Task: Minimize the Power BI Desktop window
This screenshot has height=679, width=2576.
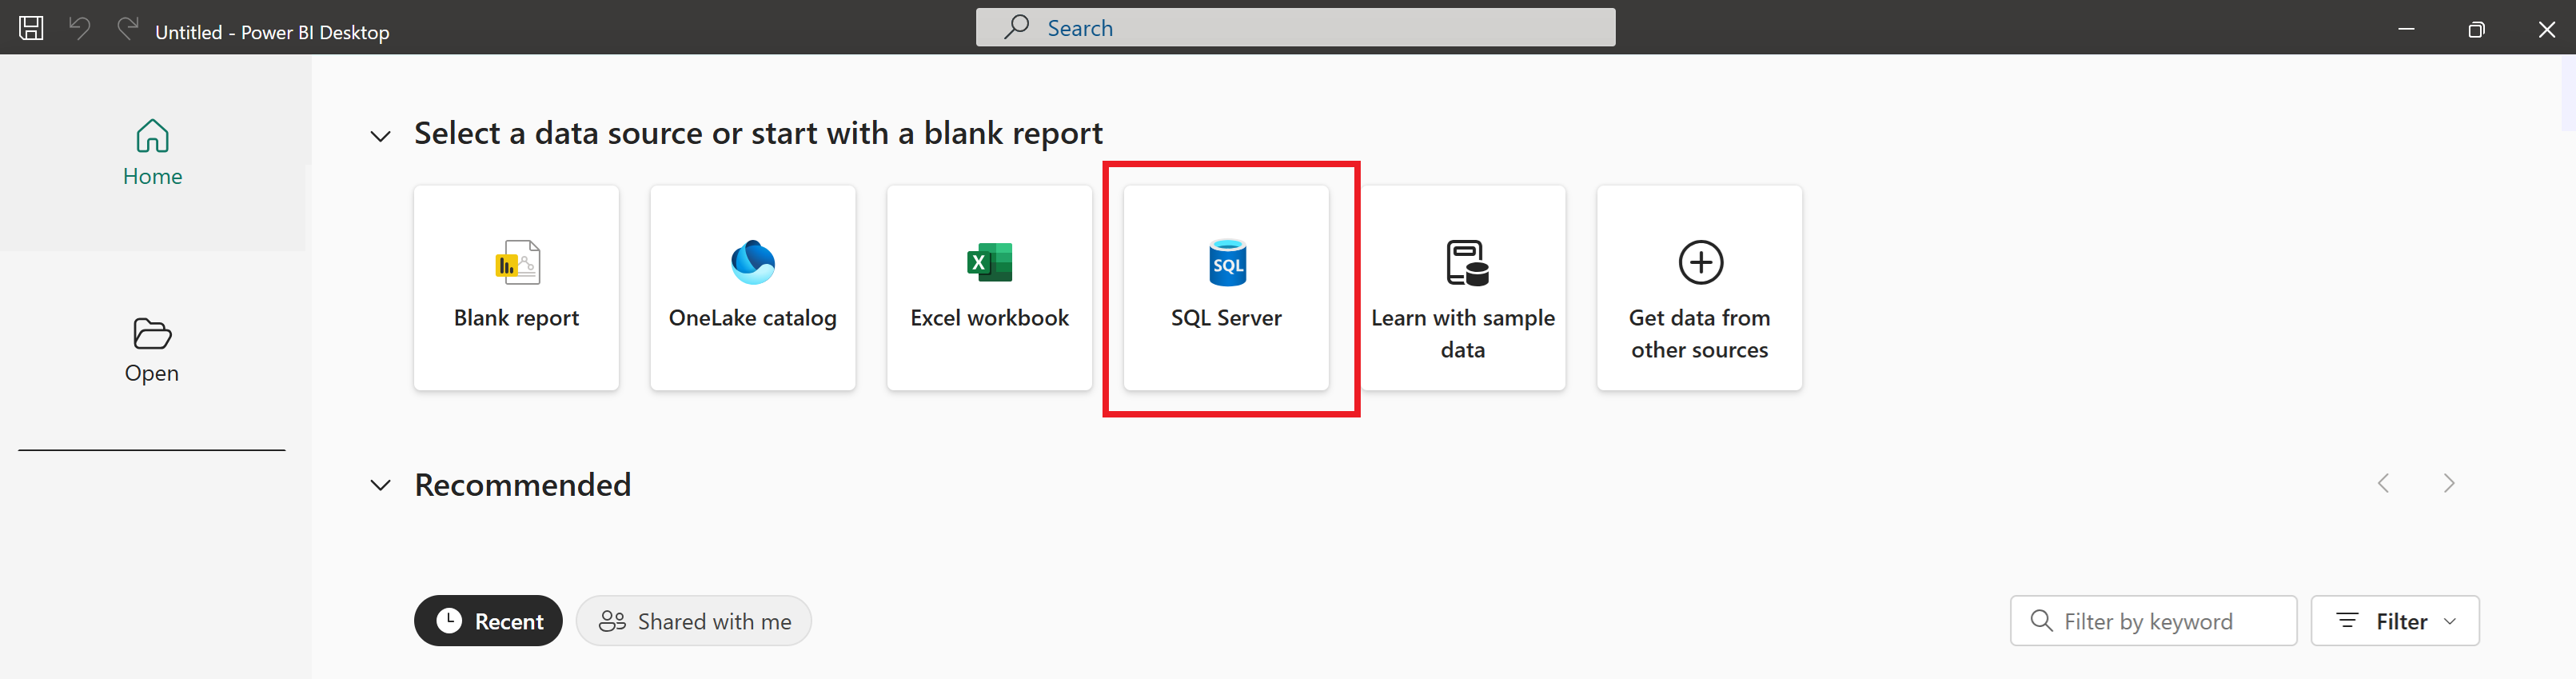Action: point(2407,29)
